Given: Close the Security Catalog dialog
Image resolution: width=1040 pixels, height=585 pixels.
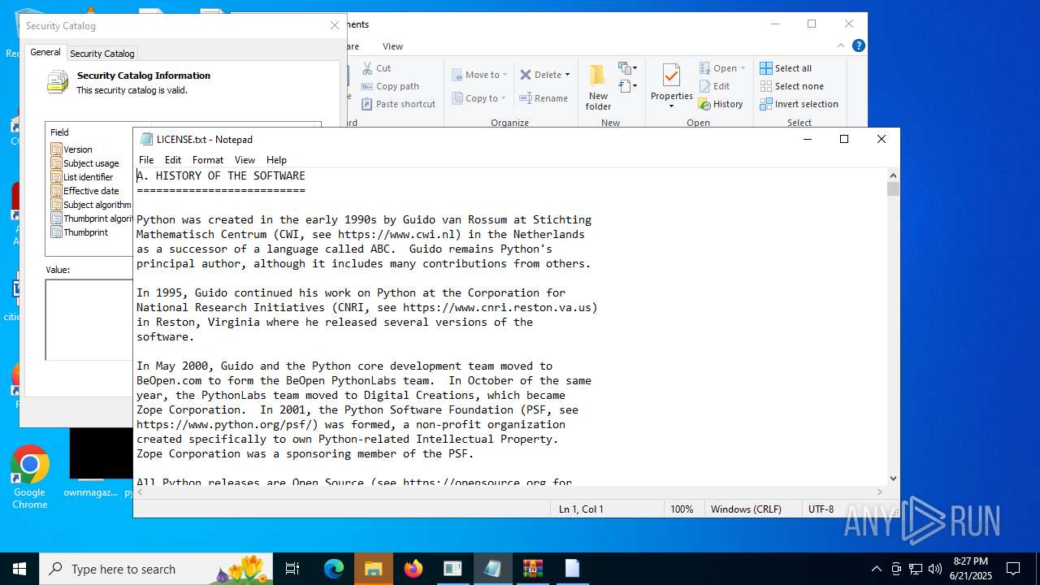Looking at the screenshot, I should [x=334, y=26].
